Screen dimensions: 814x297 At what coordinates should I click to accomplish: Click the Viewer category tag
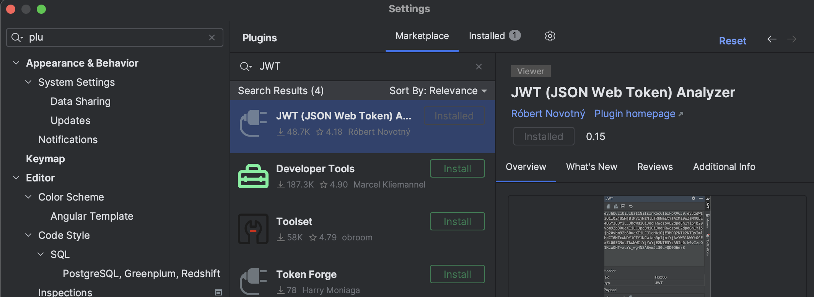click(531, 71)
